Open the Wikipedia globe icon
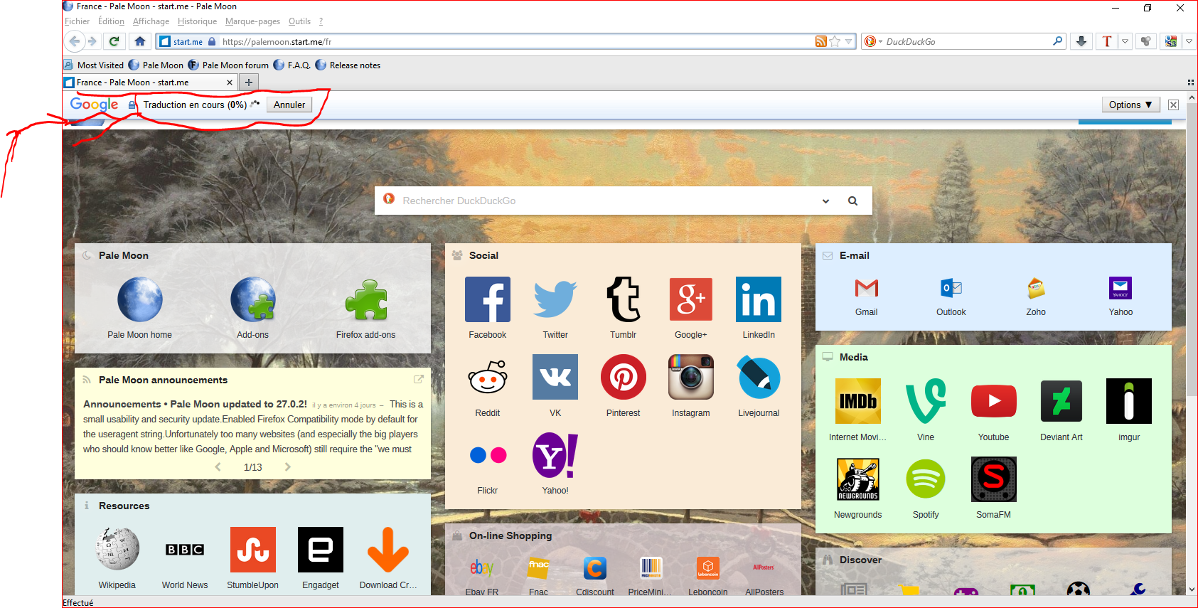 click(117, 549)
